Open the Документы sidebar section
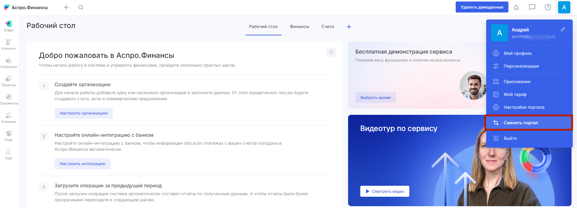The height and width of the screenshot is (208, 577). [9, 99]
